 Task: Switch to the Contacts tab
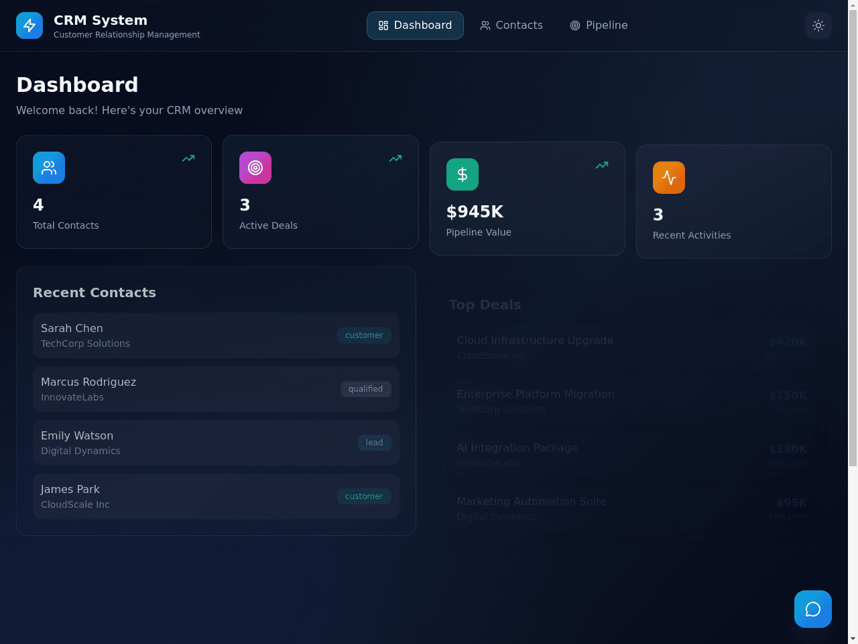[x=511, y=25]
